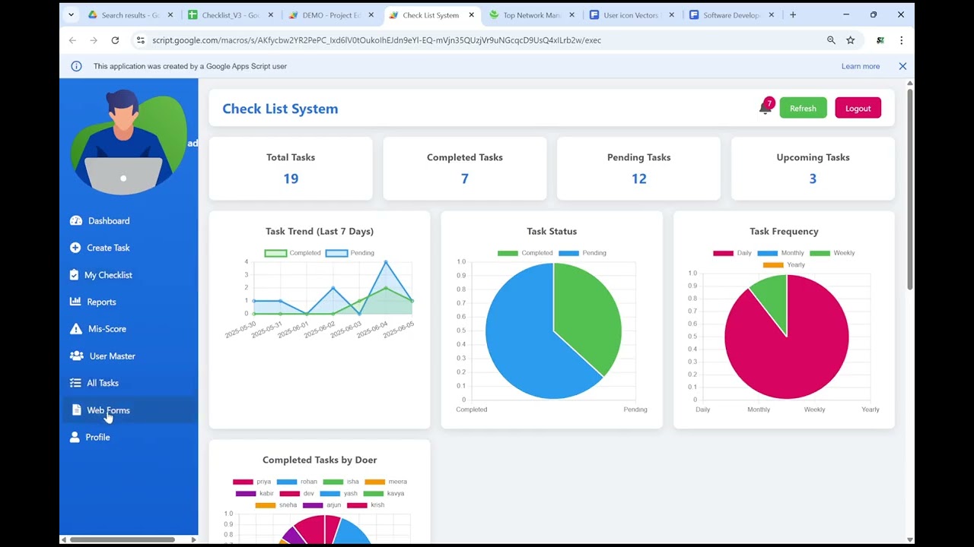The image size is (974, 547).
Task: Click the Total Tasks count "19"
Action: pyautogui.click(x=291, y=179)
